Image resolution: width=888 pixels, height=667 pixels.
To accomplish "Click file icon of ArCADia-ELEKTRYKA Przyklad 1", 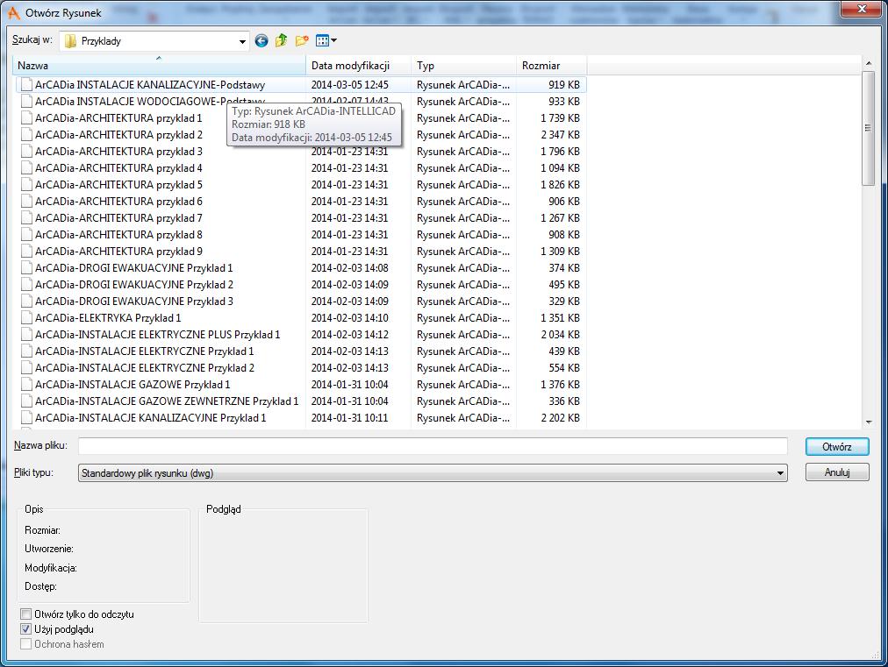I will (26, 318).
